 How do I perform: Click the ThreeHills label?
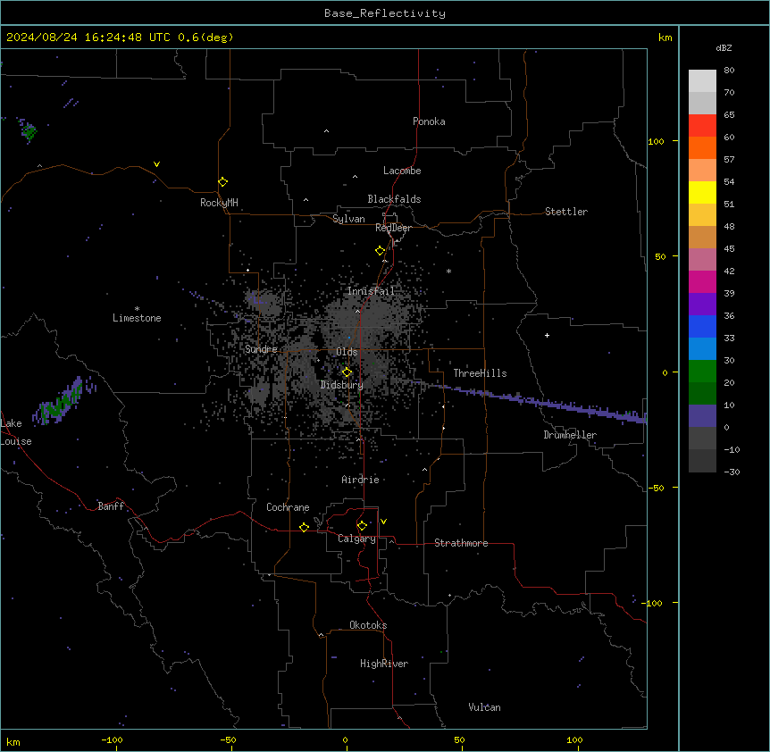[x=480, y=373]
